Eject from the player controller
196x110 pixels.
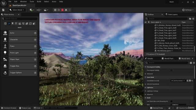[66, 10]
